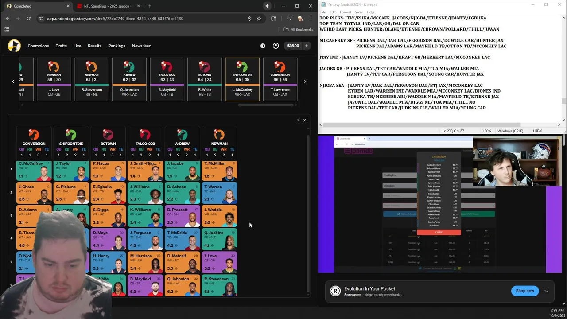567x319 pixels.
Task: Click the BOTOWN team avatar on the board
Action: click(x=108, y=134)
